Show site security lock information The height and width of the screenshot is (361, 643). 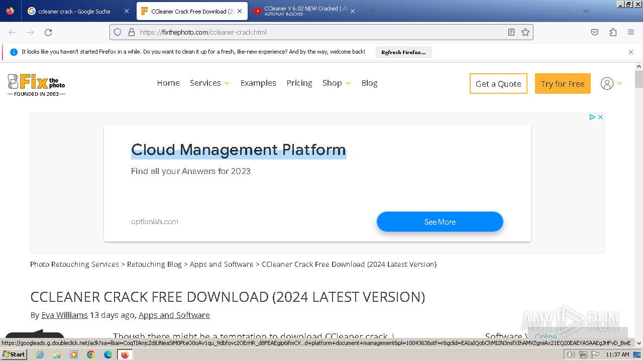tap(132, 32)
